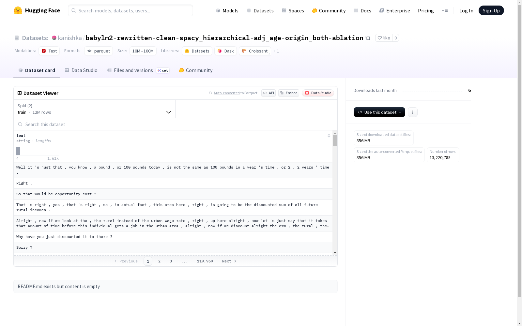Click the API button in the viewer
This screenshot has width=522, height=326.
click(269, 93)
